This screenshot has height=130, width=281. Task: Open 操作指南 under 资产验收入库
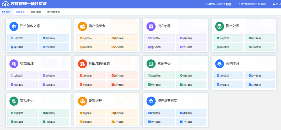click(x=54, y=38)
